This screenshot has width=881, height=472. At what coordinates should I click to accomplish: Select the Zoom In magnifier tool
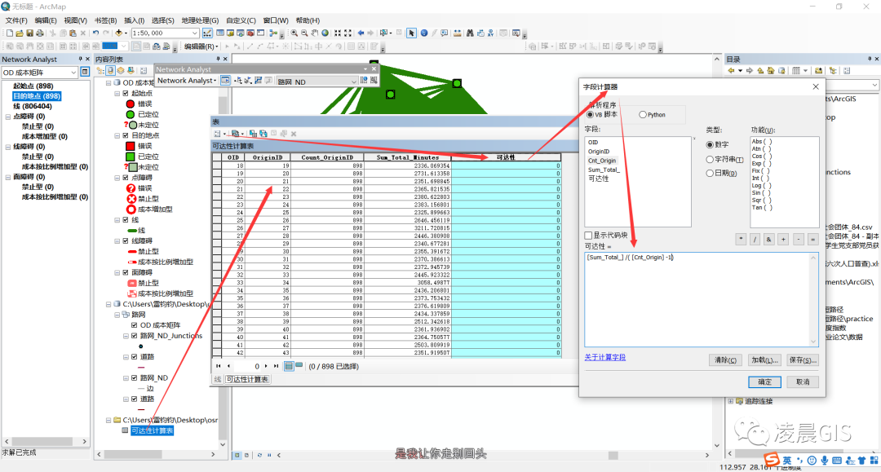point(294,33)
